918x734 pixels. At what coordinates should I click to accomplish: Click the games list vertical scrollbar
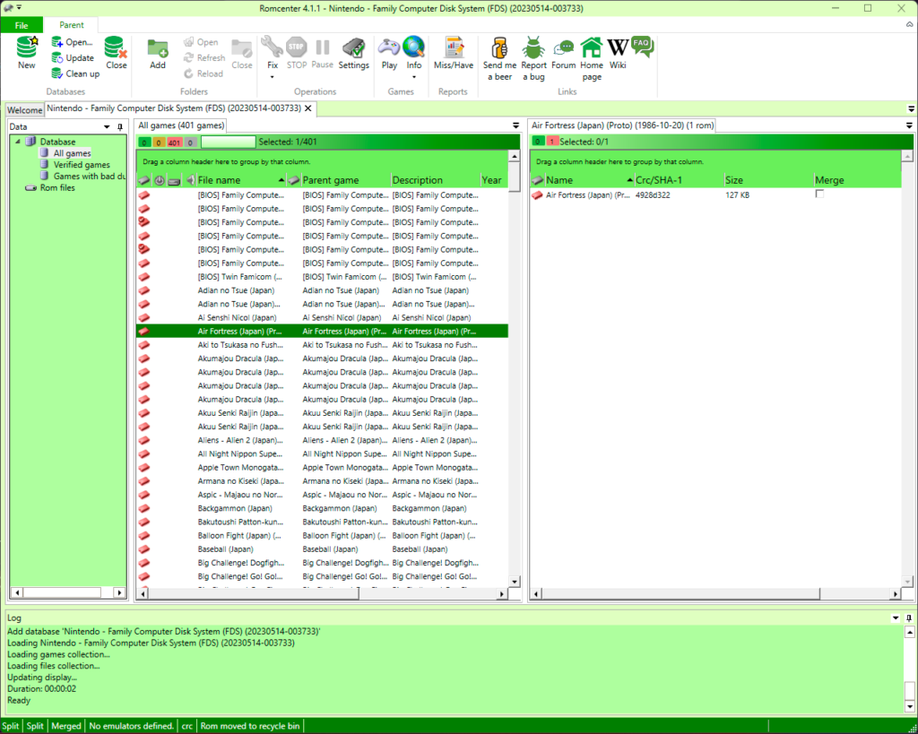[x=515, y=368]
